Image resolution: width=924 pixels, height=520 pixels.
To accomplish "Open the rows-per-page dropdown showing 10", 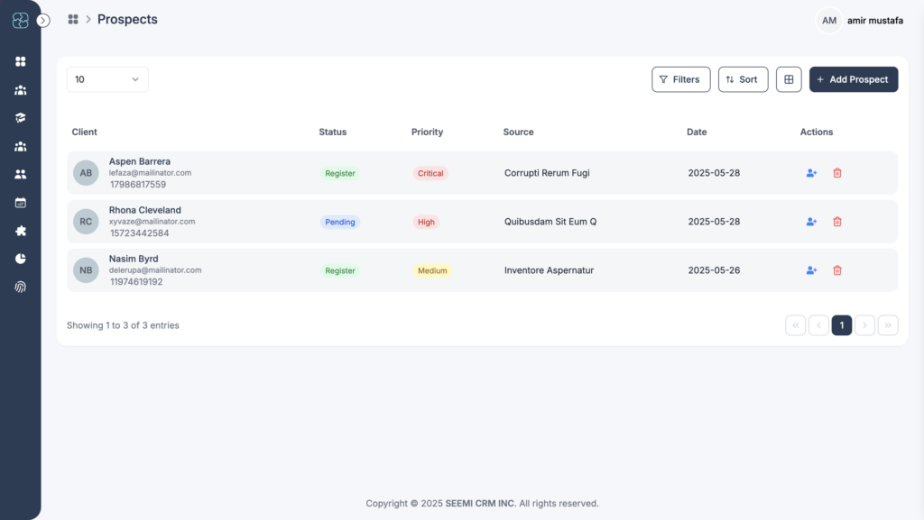I will (107, 79).
